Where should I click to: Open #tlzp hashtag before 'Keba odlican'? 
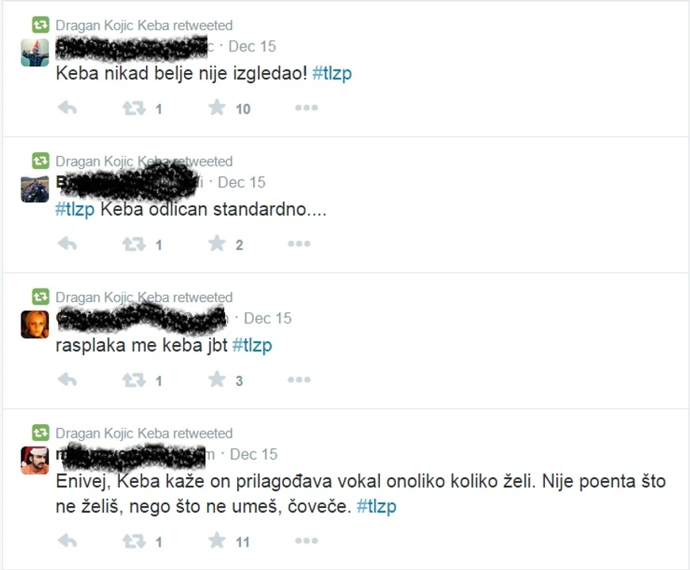pyautogui.click(x=75, y=209)
